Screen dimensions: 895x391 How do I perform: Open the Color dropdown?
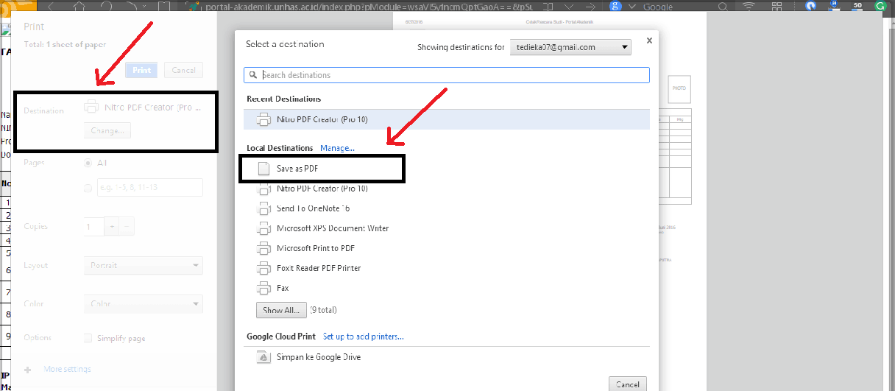[144, 303]
